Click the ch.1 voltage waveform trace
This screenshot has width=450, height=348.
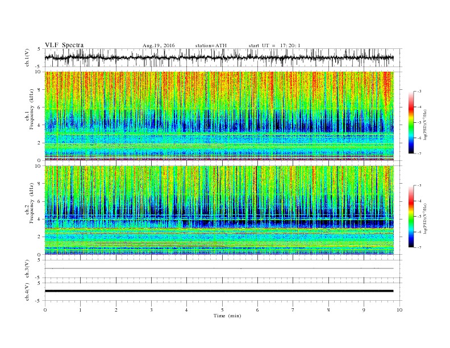coord(219,57)
